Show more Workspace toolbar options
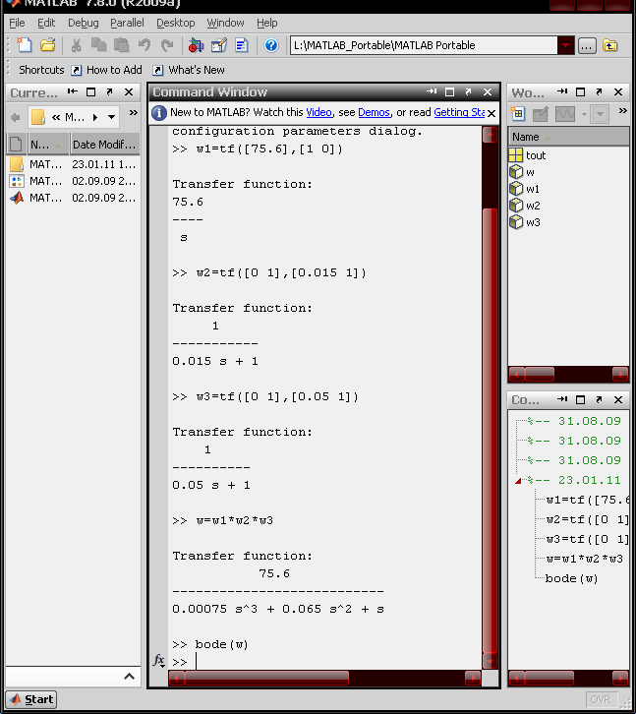Image resolution: width=636 pixels, height=714 pixels. pos(623,111)
